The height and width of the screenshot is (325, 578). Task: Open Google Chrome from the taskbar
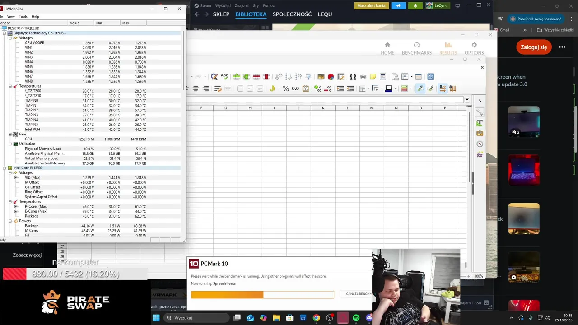[x=316, y=318]
